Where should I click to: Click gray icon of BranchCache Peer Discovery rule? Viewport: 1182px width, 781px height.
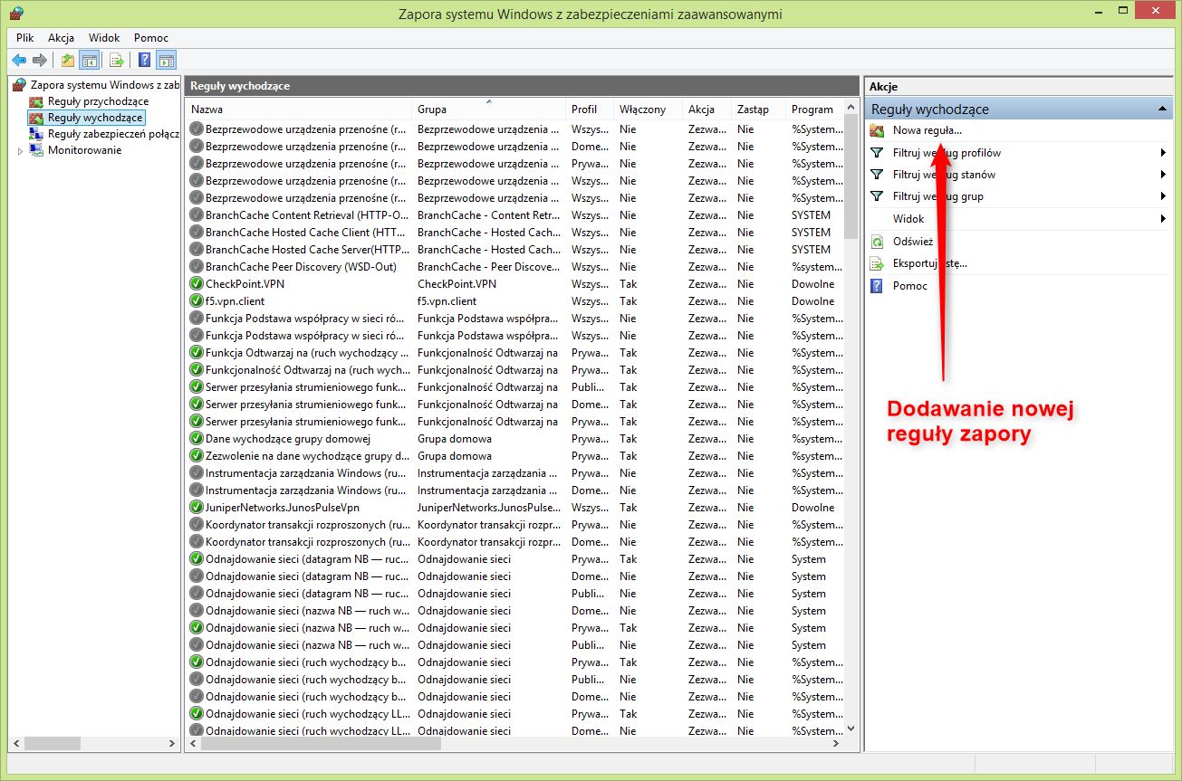(197, 267)
